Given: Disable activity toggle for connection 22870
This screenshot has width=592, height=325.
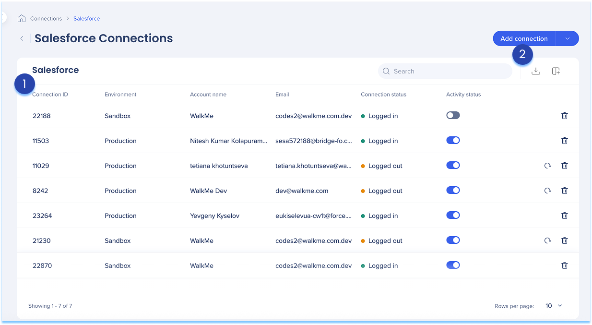Looking at the screenshot, I should (453, 265).
